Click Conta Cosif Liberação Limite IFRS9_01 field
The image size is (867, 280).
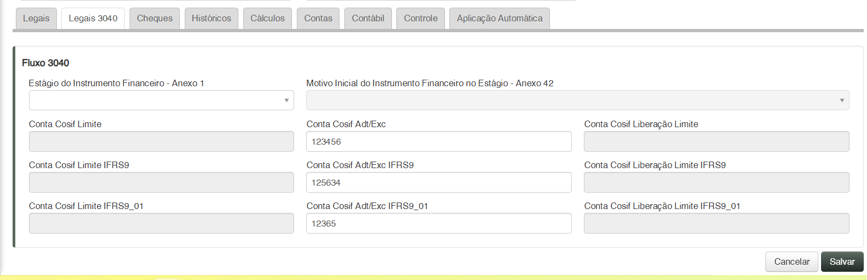(716, 223)
